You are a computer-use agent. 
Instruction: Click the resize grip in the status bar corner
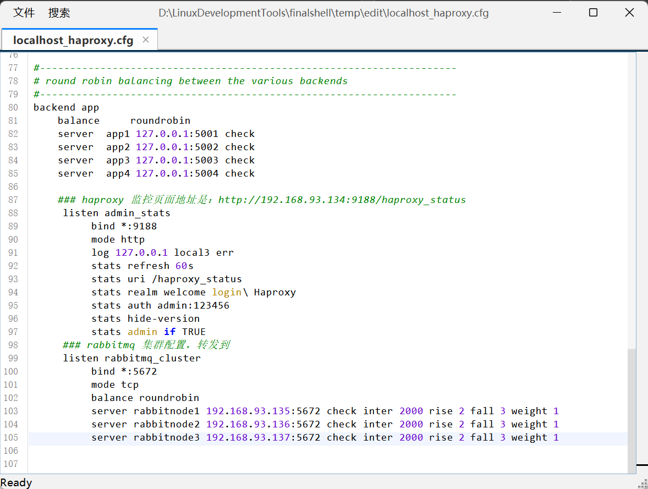(x=642, y=483)
